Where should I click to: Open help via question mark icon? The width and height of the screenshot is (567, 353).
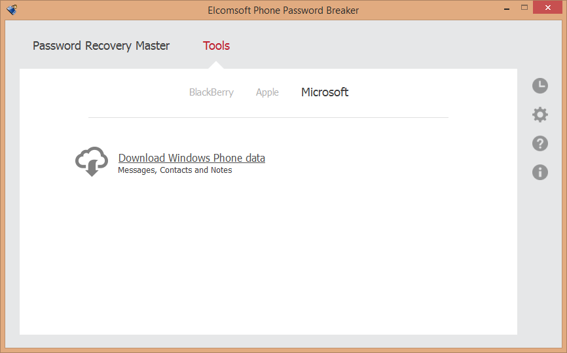(540, 143)
